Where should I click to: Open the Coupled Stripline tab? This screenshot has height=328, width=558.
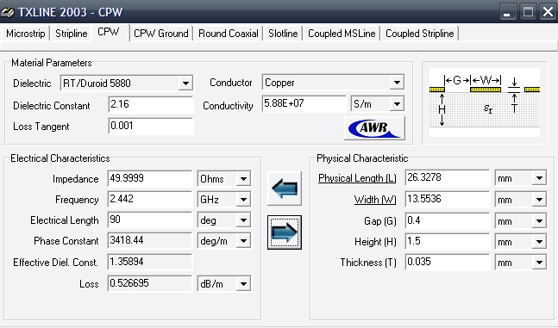pyautogui.click(x=419, y=34)
